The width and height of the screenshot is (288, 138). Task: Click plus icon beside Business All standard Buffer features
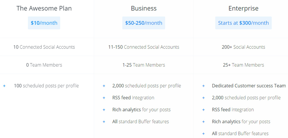tap(104, 122)
